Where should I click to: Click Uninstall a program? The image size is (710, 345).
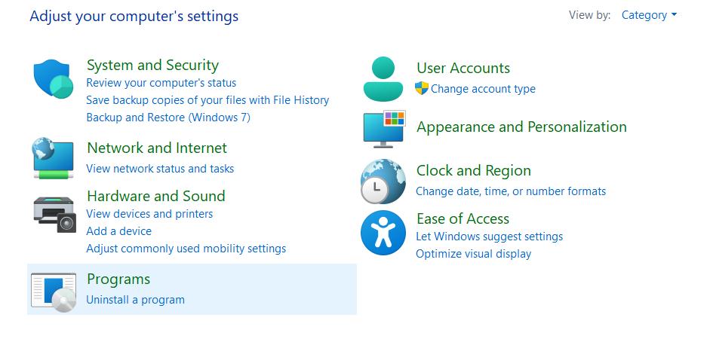[135, 300]
